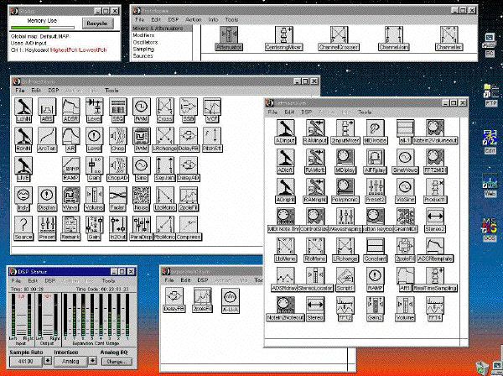Select the SEQ sequencer module icon
This screenshot has width=503, height=376.
tap(117, 110)
